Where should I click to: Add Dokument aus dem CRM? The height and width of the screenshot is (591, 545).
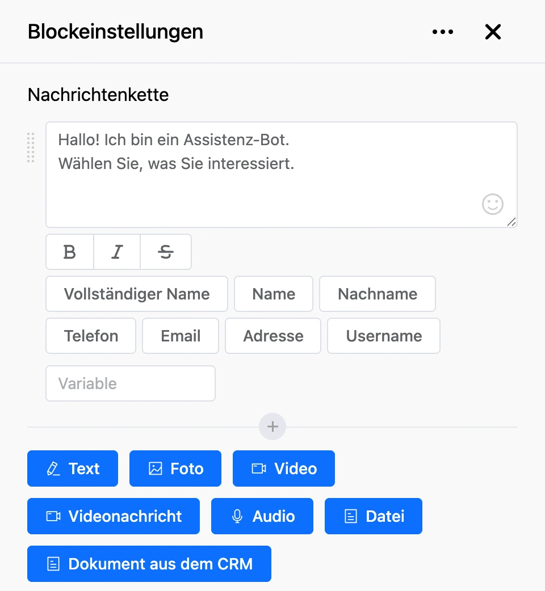[x=149, y=564]
